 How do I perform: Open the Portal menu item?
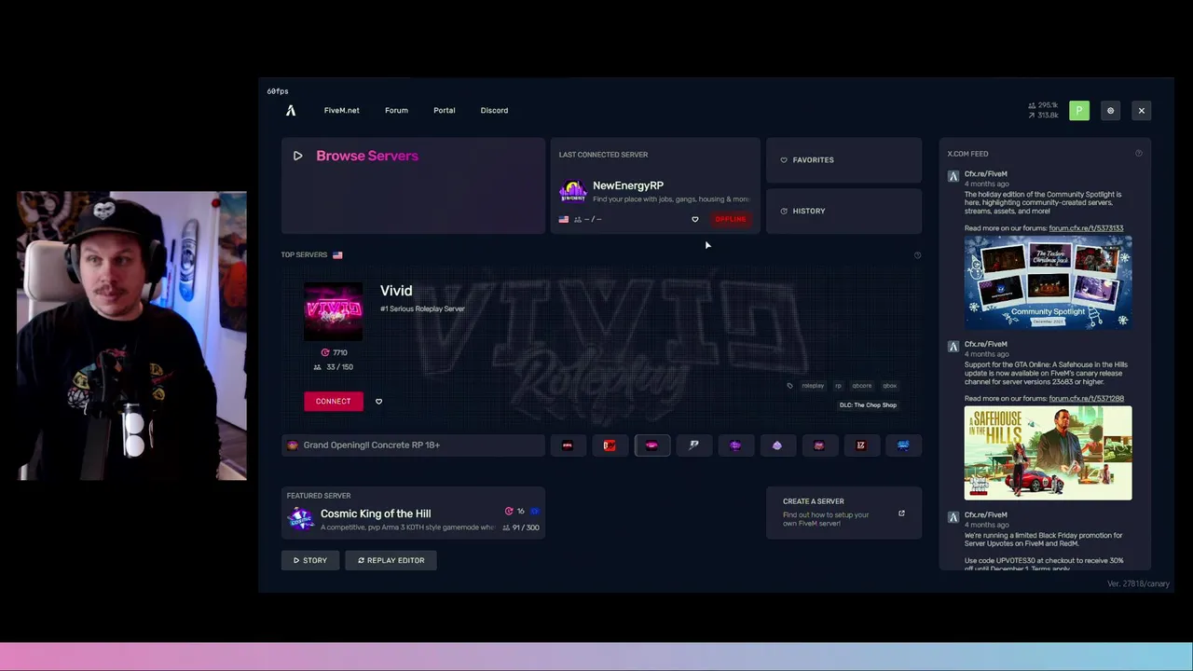point(444,110)
